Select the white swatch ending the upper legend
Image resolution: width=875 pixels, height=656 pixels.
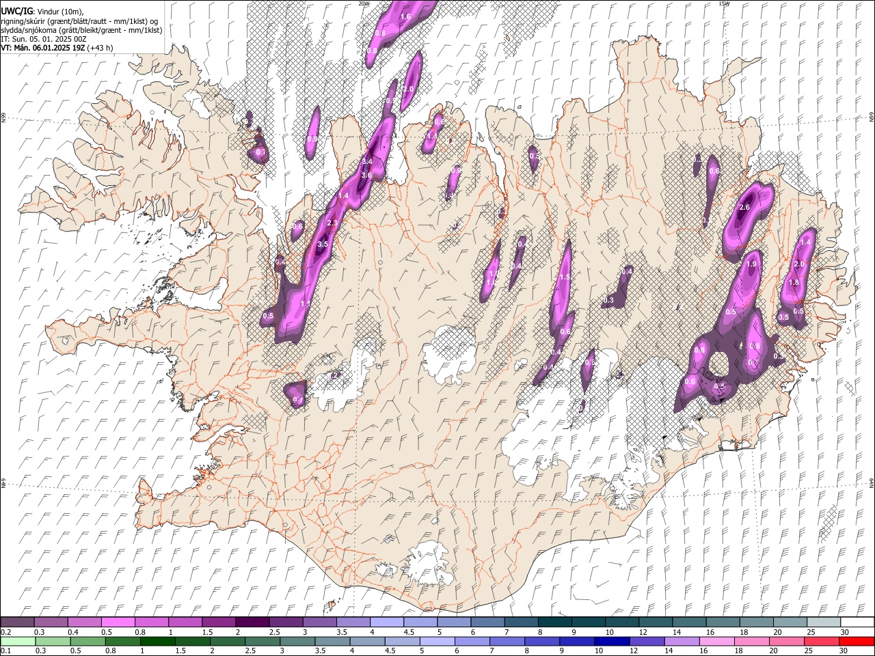pyautogui.click(x=856, y=622)
